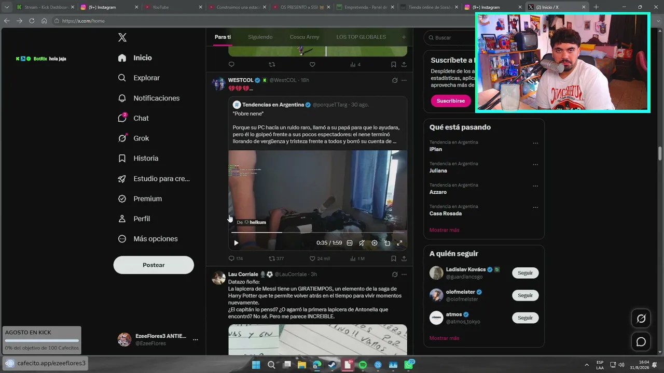Follow Ladislav Kovács
The image size is (664, 373).
click(x=525, y=273)
